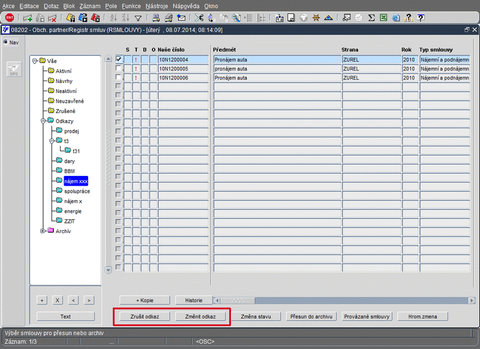
Task: Select the spolupráce folder in tree
Action: click(x=77, y=191)
